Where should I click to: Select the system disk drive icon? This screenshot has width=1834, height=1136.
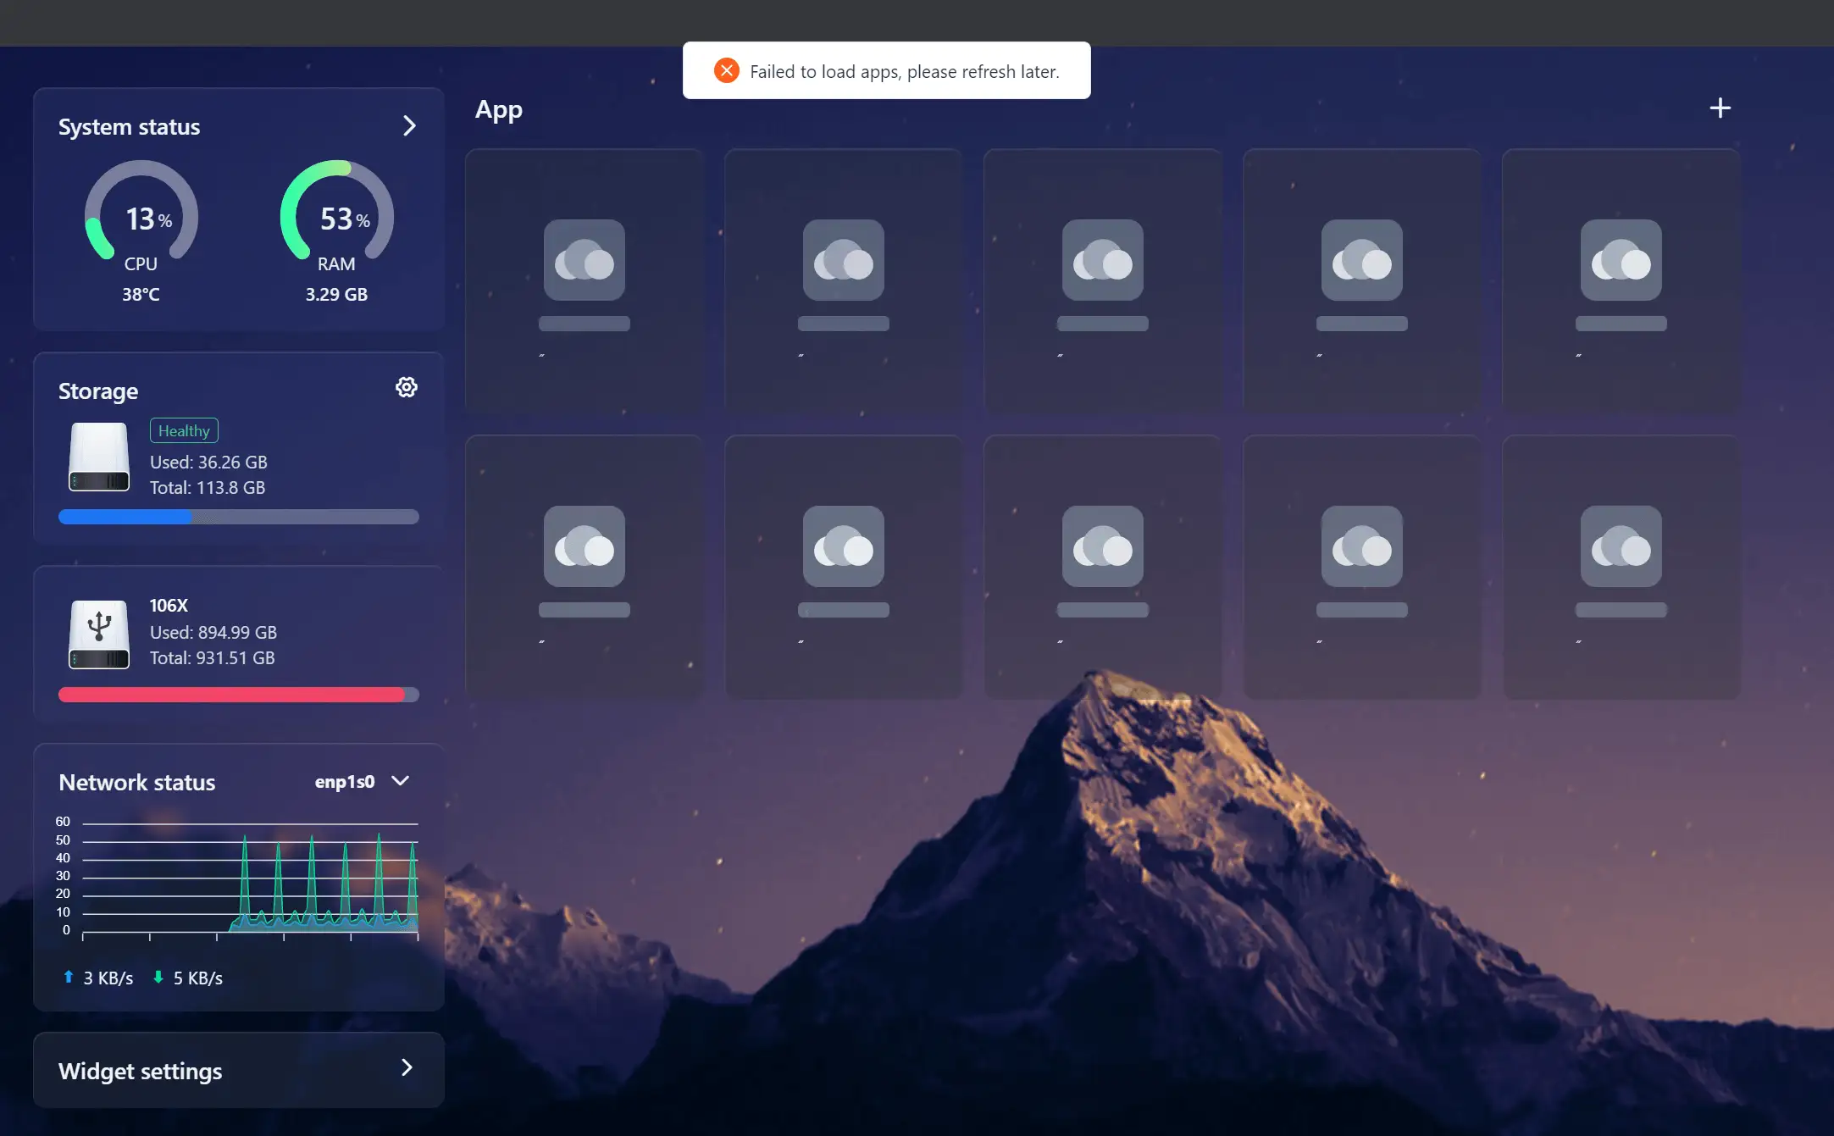tap(99, 457)
